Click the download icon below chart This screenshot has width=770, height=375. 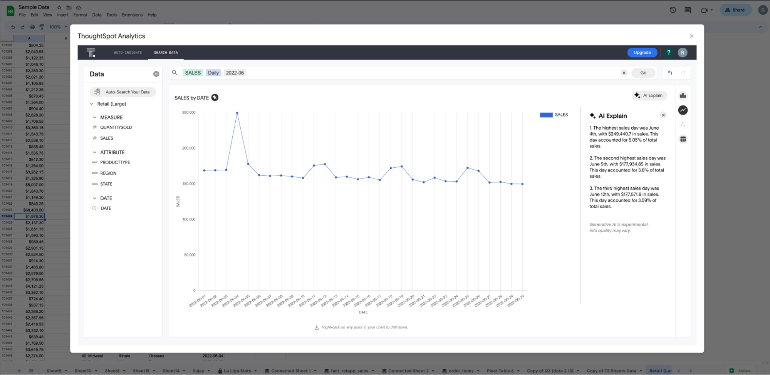317,327
